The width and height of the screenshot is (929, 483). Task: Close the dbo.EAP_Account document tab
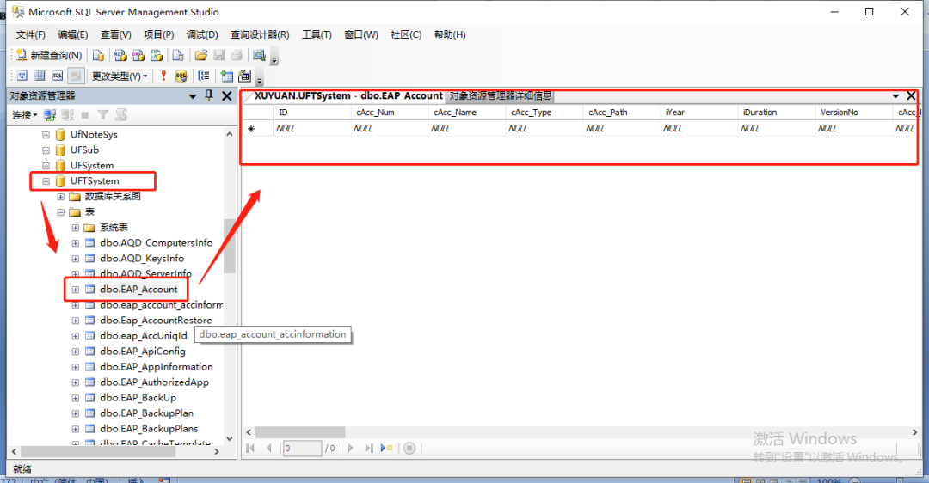click(911, 96)
